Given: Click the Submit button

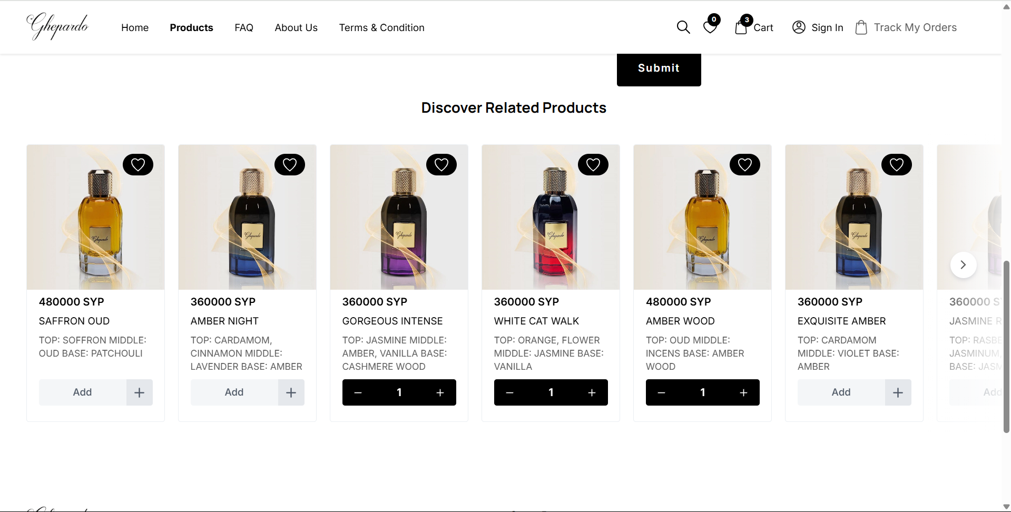Looking at the screenshot, I should pyautogui.click(x=659, y=69).
